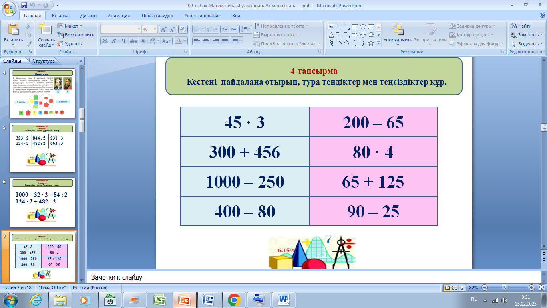Pick the oval shape in shapes gallery

(363, 27)
